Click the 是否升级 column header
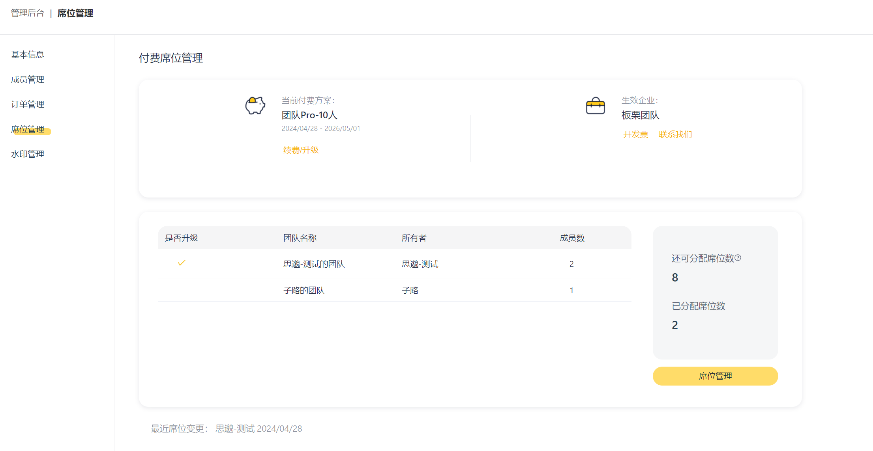873x451 pixels. pyautogui.click(x=182, y=238)
